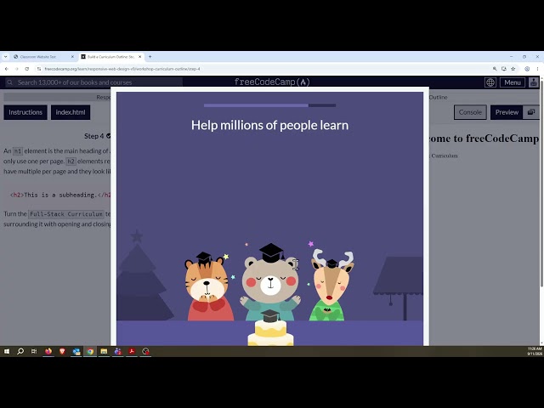This screenshot has width=544, height=408.
Task: Bookmark this page with the star icon
Action: [513, 69]
